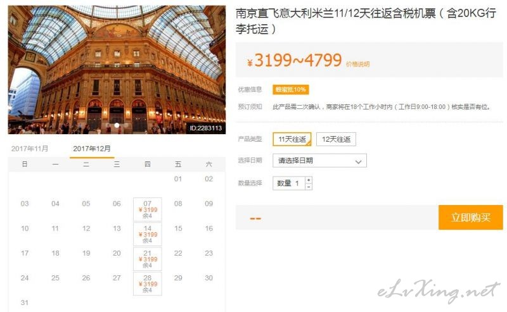Choose December 07 departure at ¥3199
The width and height of the screenshot is (507, 312).
coord(147,209)
